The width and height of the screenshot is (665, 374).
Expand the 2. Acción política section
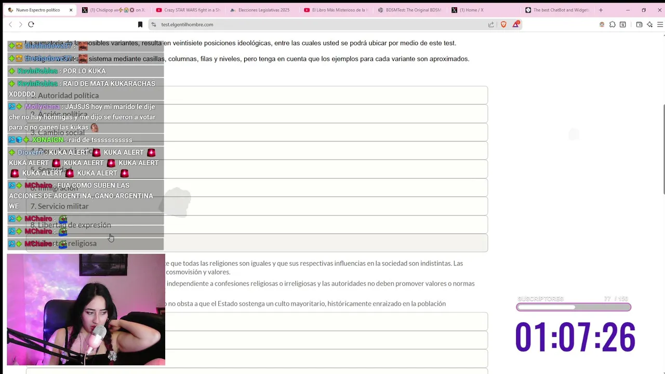(257, 114)
